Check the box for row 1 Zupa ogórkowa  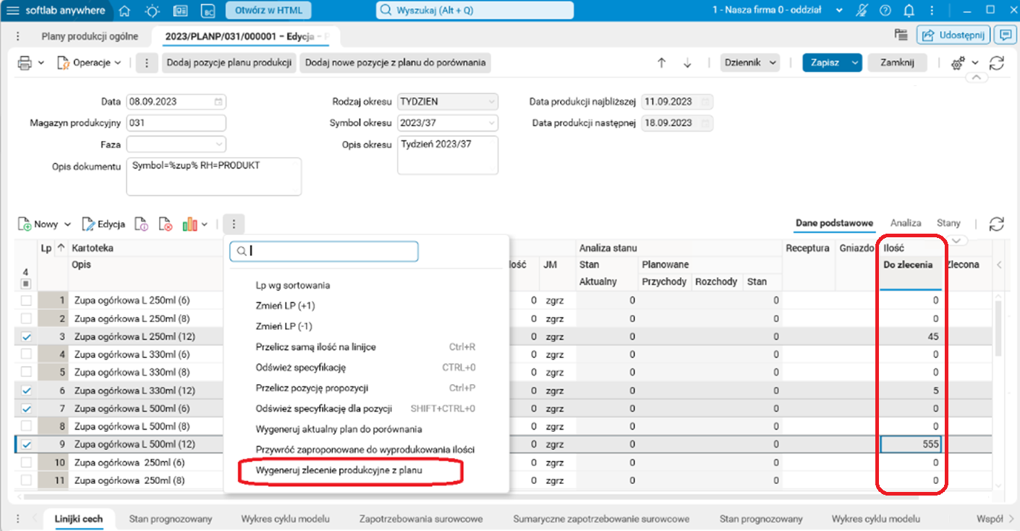[x=26, y=300]
